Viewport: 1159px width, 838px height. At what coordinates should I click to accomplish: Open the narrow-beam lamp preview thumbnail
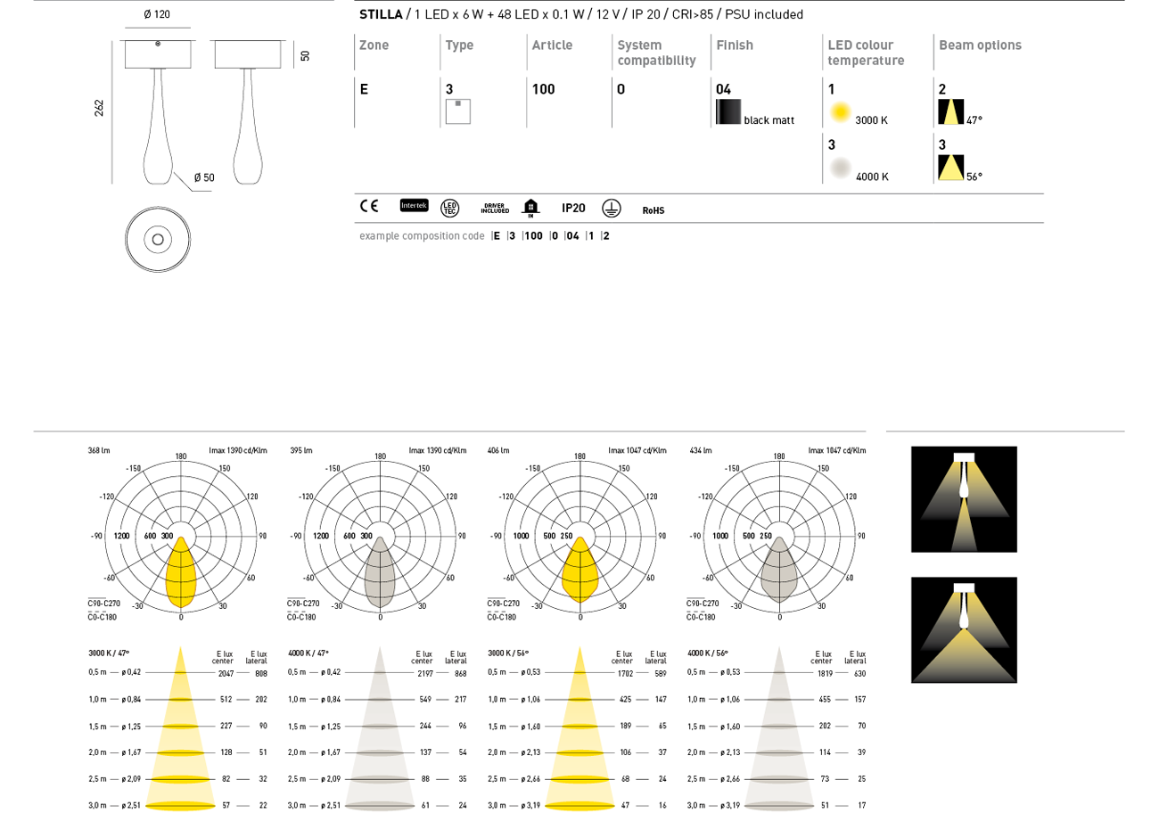pyautogui.click(x=964, y=499)
